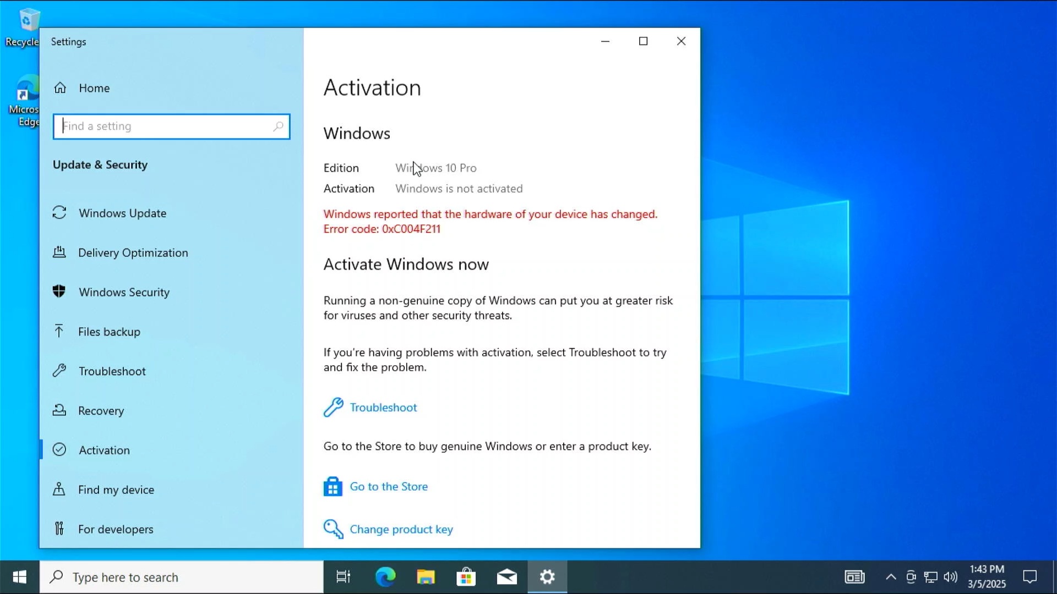Screen dimensions: 1057x594
Task: Click the Windows Security shield icon
Action: (59, 291)
